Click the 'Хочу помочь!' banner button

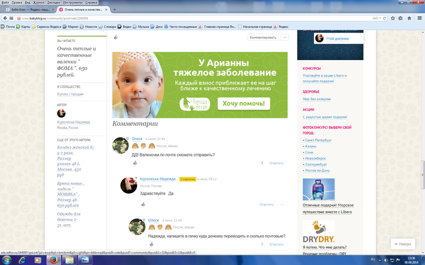243,104
